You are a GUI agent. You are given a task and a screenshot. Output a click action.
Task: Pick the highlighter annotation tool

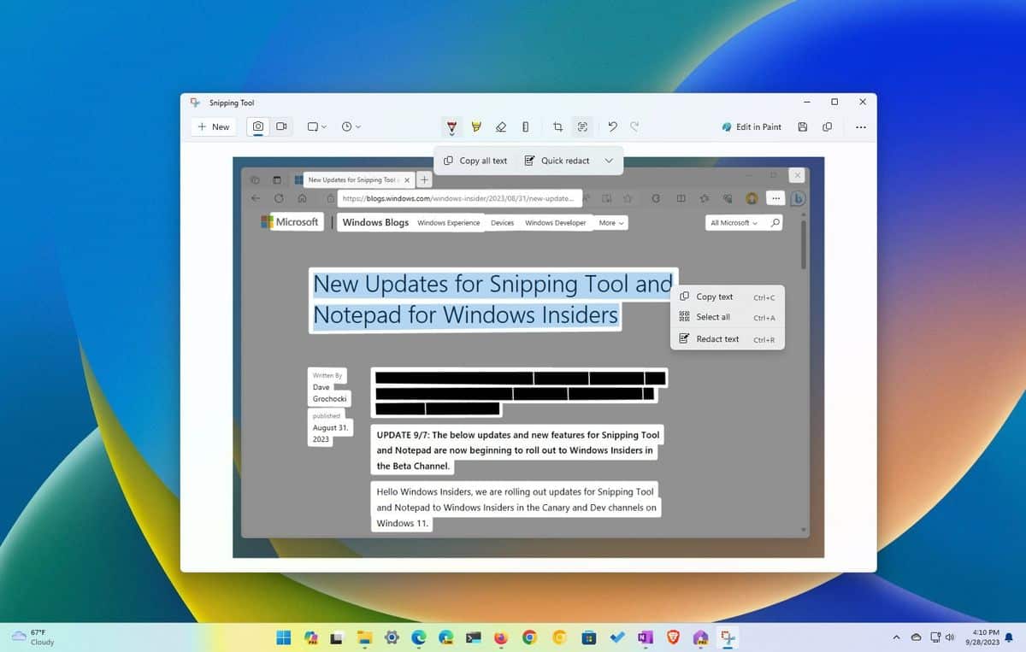pos(476,126)
